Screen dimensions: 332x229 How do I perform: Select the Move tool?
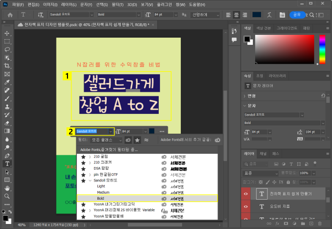7,33
